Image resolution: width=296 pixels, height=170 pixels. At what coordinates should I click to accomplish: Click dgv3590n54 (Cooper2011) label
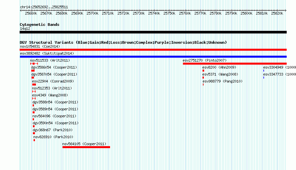tap(56, 123)
